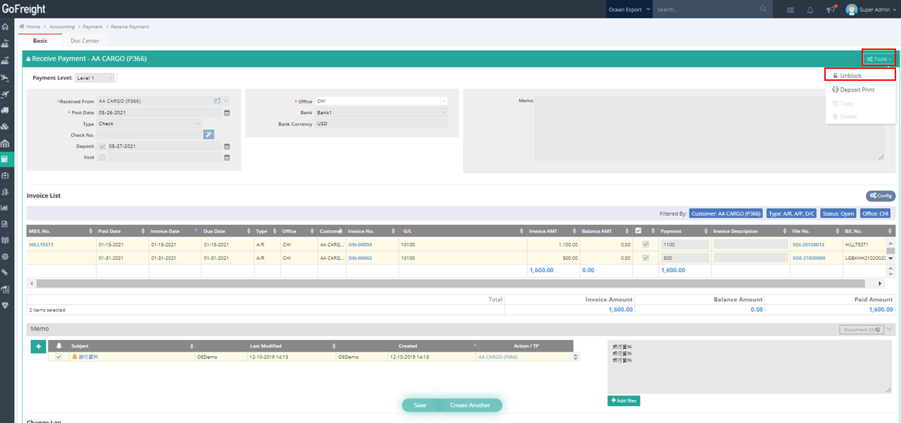
Task: Expand the Type dropdown showing Check
Action: 150,124
